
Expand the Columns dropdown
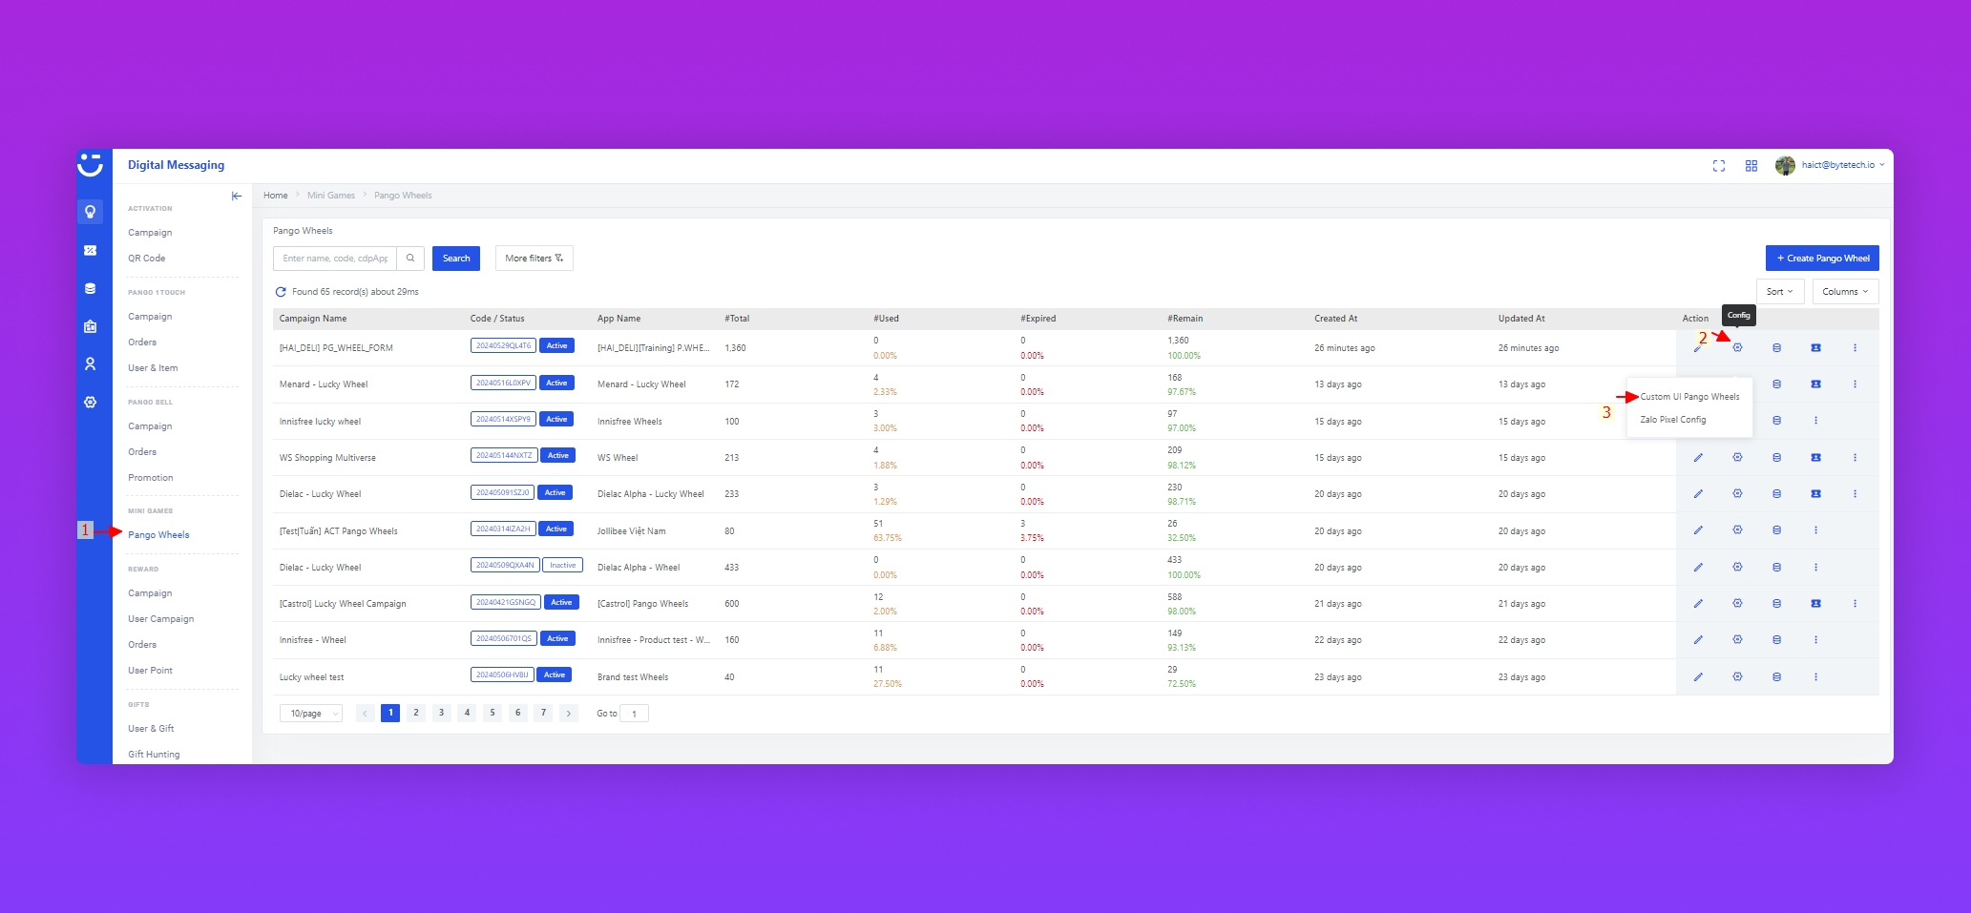pyautogui.click(x=1845, y=292)
